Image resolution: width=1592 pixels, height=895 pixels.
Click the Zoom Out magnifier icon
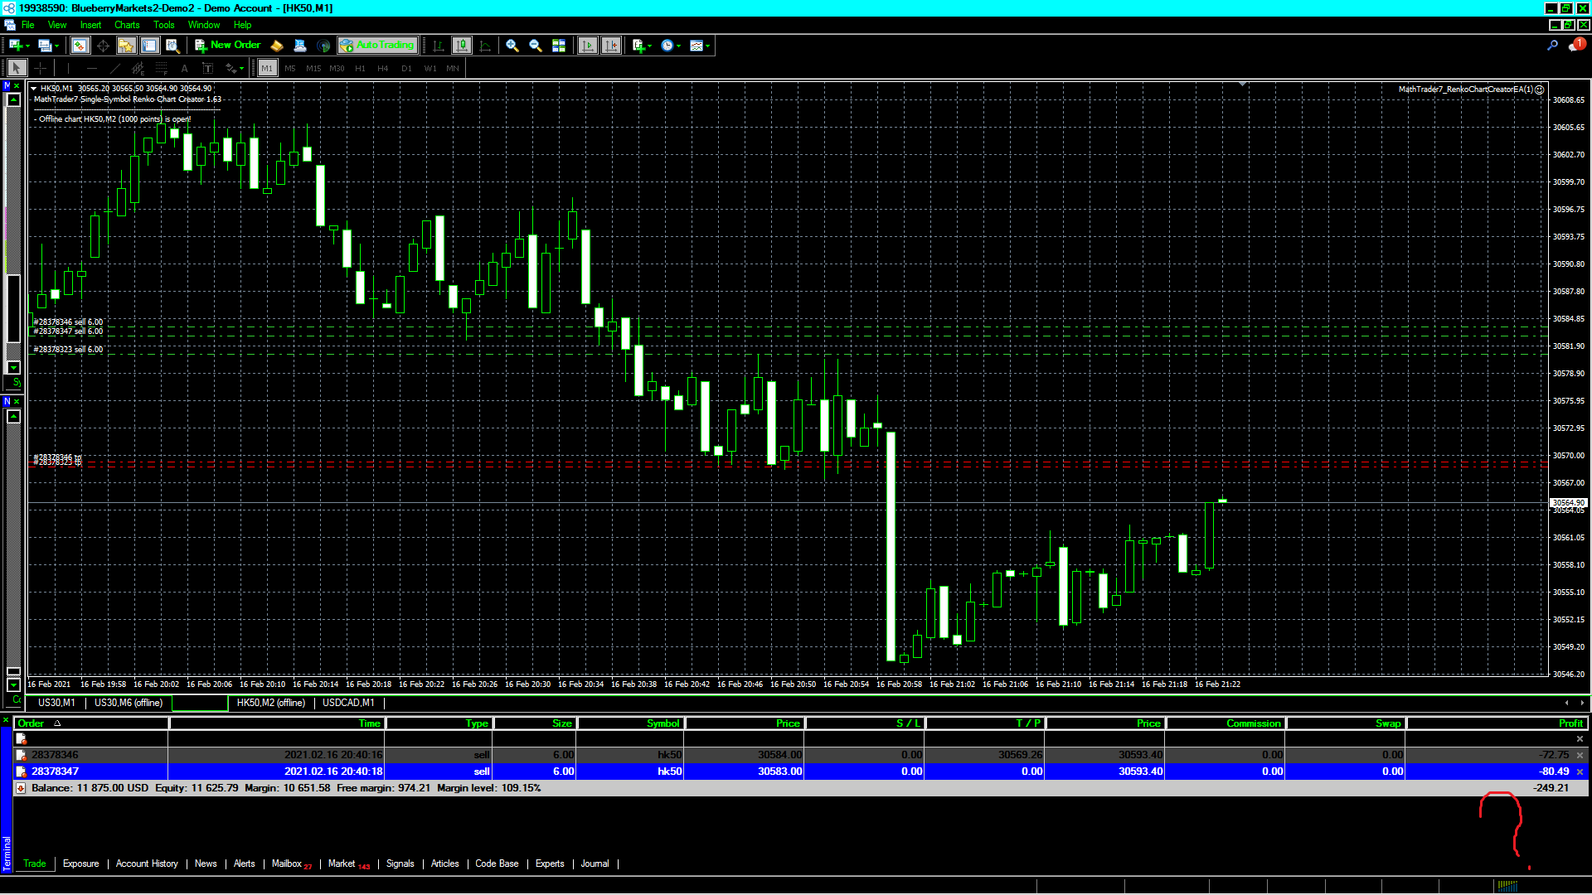(x=536, y=46)
